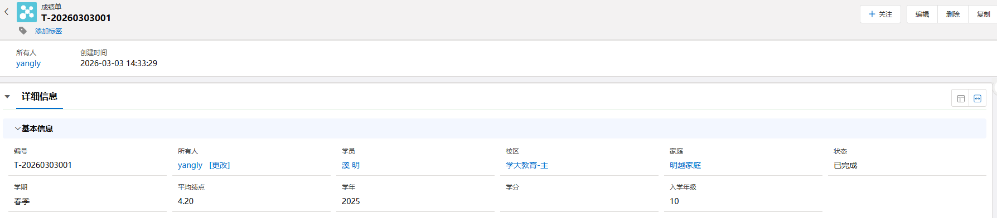The height and width of the screenshot is (218, 997).
Task: Open the 添加标签 link
Action: pyautogui.click(x=49, y=31)
